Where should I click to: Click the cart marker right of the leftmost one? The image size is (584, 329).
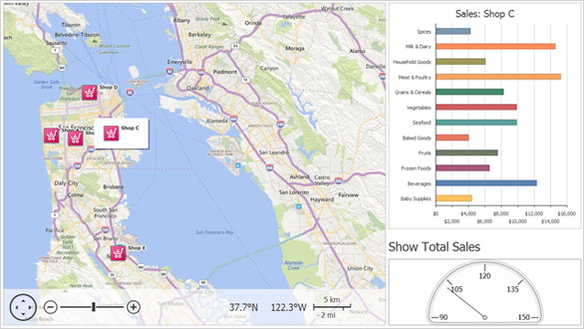pyautogui.click(x=75, y=138)
